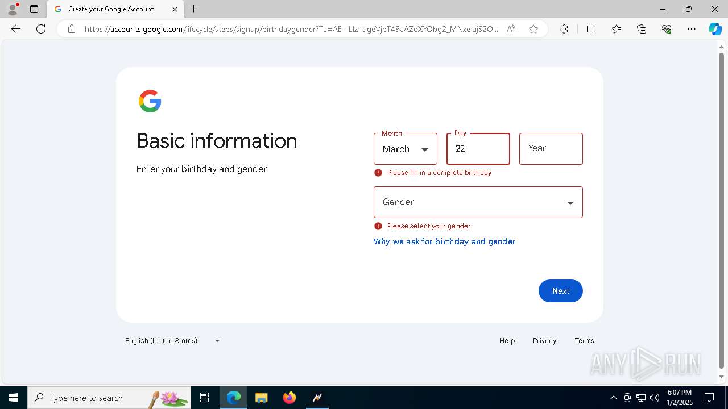Screen dimensions: 728x409
Task: Click the page vertical scrollbar
Action: click(x=722, y=210)
